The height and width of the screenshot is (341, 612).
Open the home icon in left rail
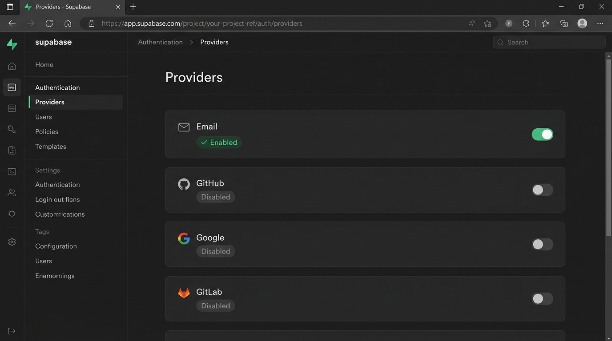[12, 66]
